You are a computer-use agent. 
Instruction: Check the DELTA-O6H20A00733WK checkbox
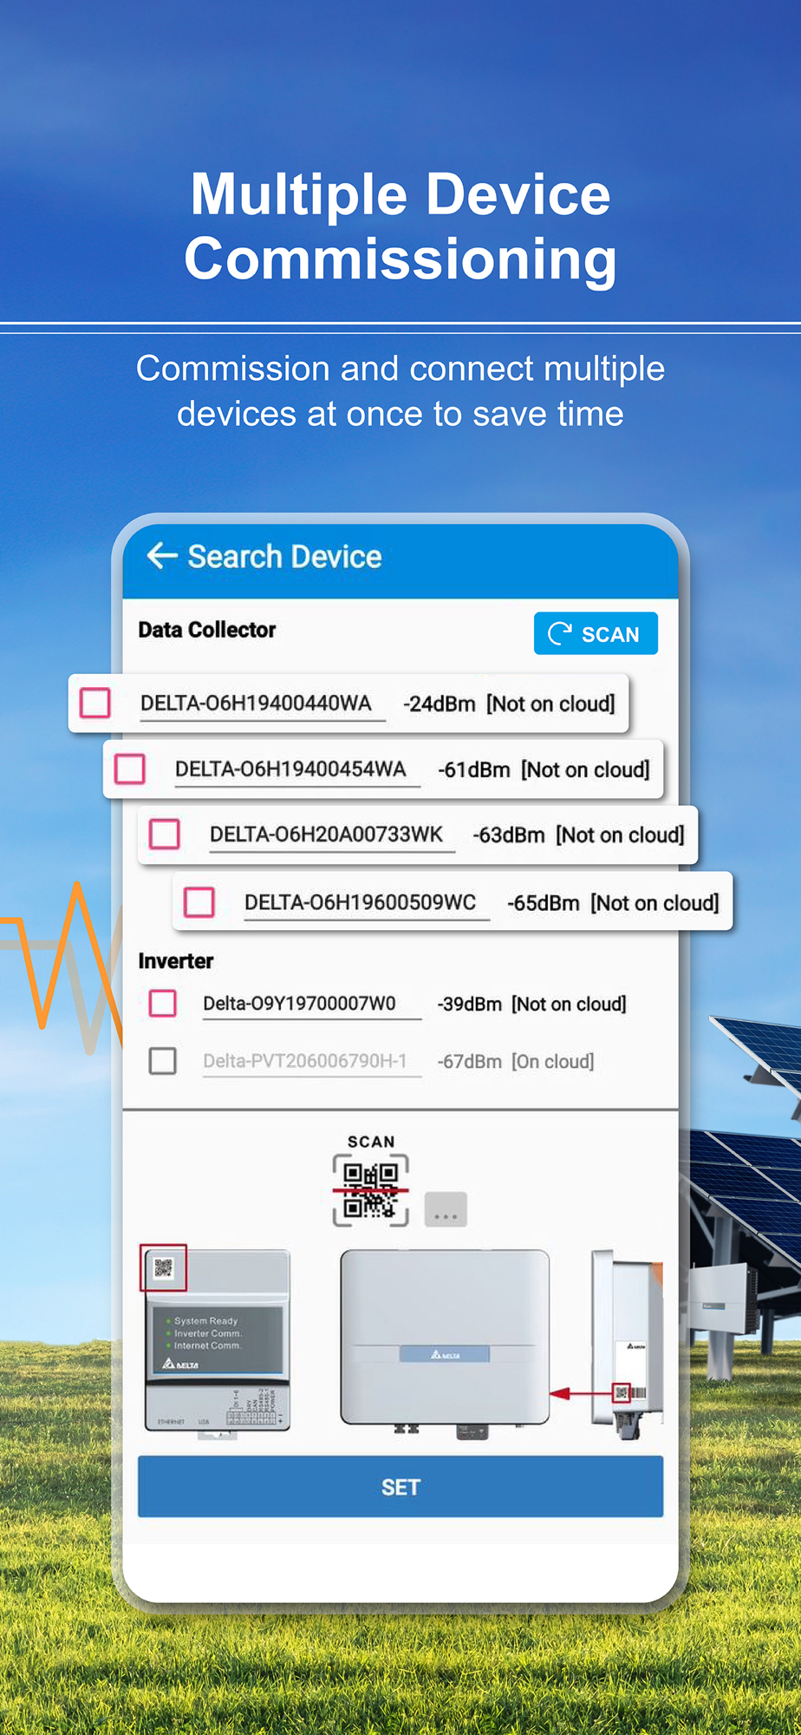[x=165, y=835]
